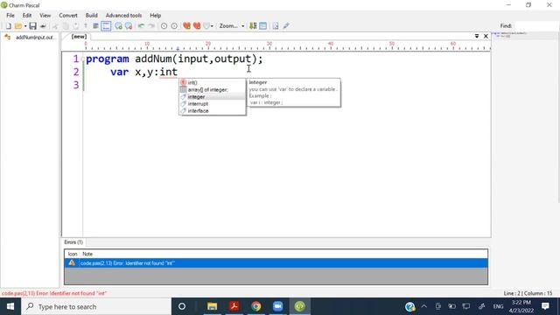This screenshot has width=560, height=315.
Task: Open the File menu
Action: pyautogui.click(x=10, y=16)
